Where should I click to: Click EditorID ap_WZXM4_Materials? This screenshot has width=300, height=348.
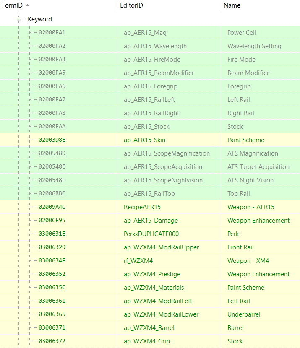pos(154,288)
